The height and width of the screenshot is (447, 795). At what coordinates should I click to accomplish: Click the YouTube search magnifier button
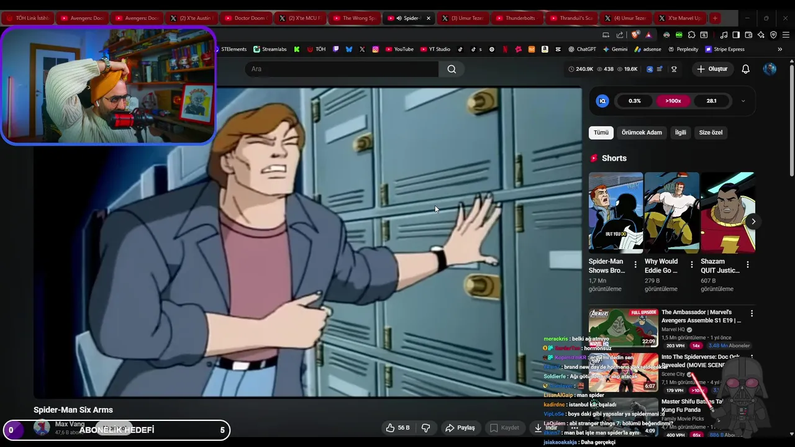pyautogui.click(x=452, y=69)
